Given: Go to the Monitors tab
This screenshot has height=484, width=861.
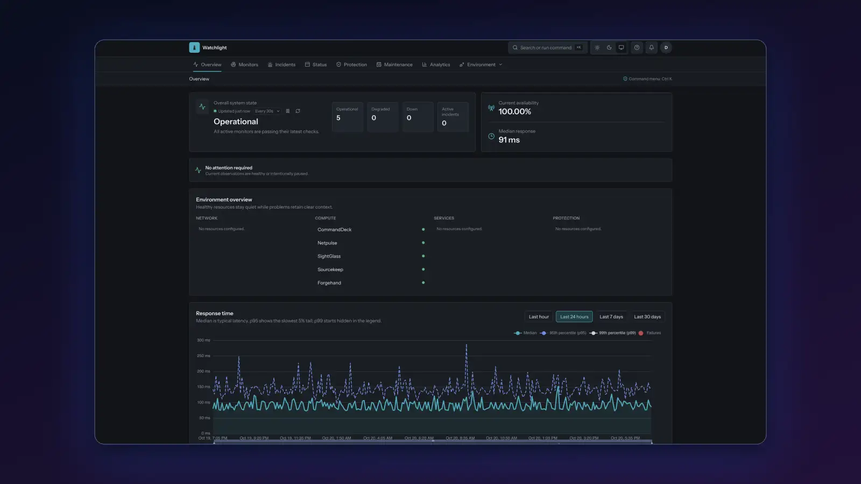Looking at the screenshot, I should 244,65.
